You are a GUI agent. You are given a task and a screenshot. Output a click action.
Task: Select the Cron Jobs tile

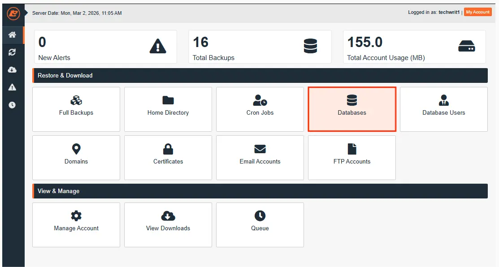click(x=260, y=109)
